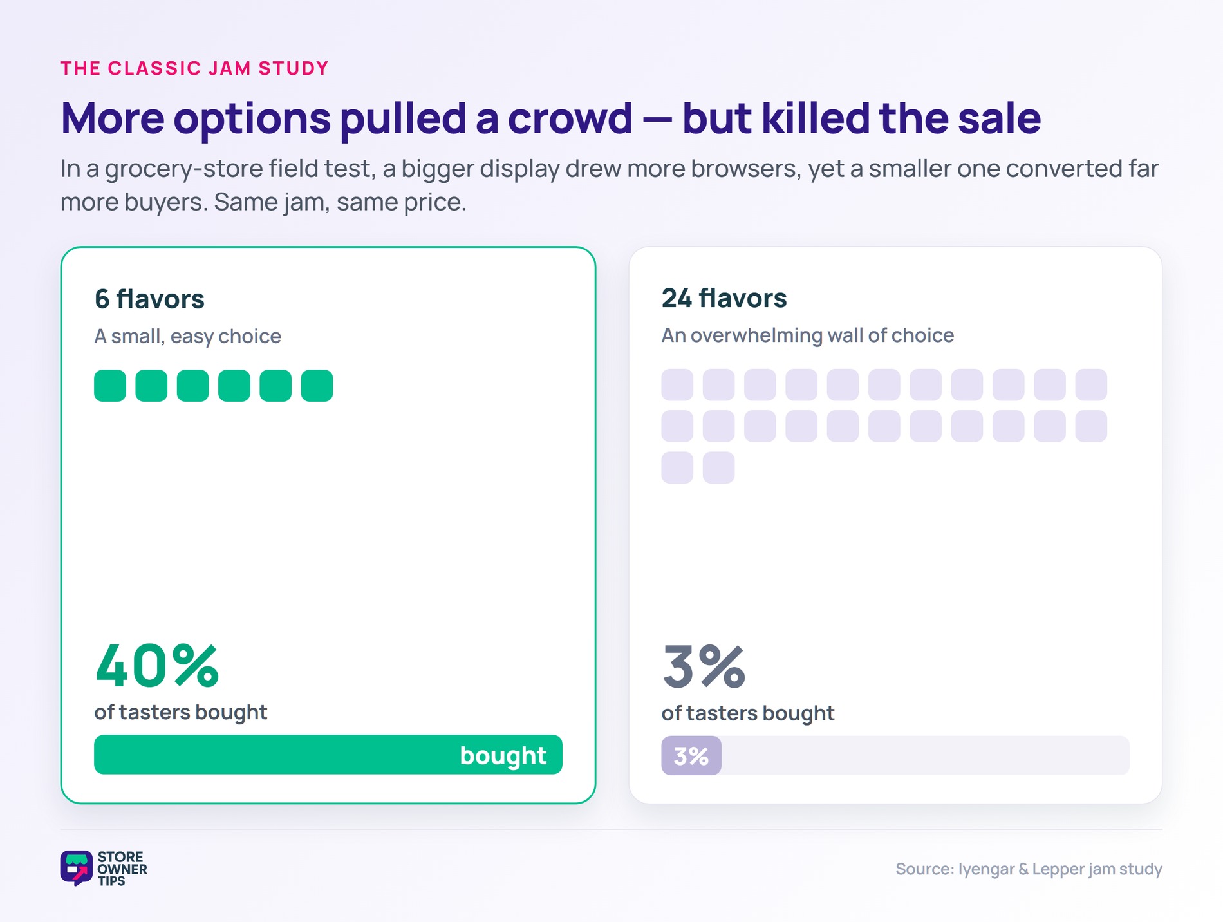
Task: Click the large gray 3% figure
Action: pos(704,667)
